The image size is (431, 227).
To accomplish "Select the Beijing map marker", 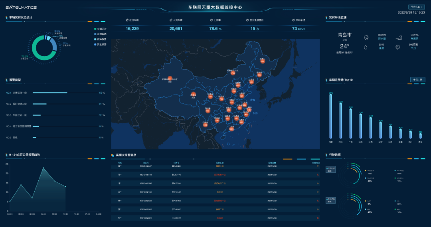I will point(238,85).
